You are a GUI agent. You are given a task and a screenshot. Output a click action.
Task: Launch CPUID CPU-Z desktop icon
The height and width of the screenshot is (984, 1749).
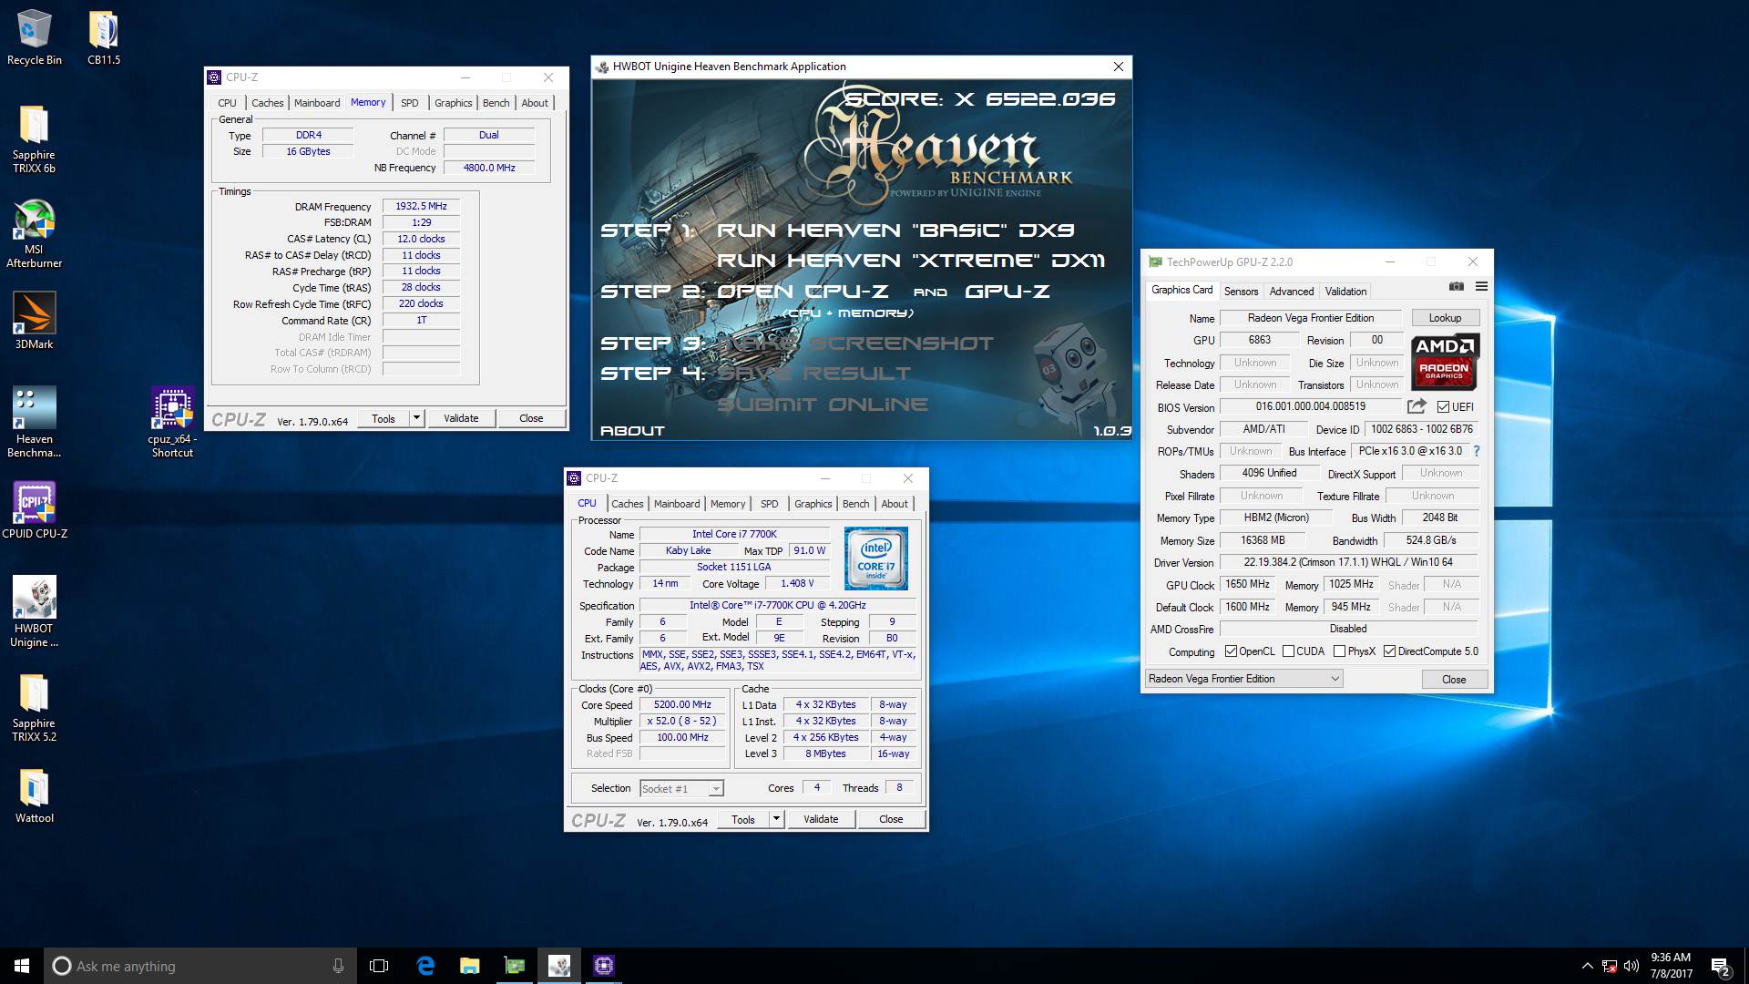click(34, 510)
